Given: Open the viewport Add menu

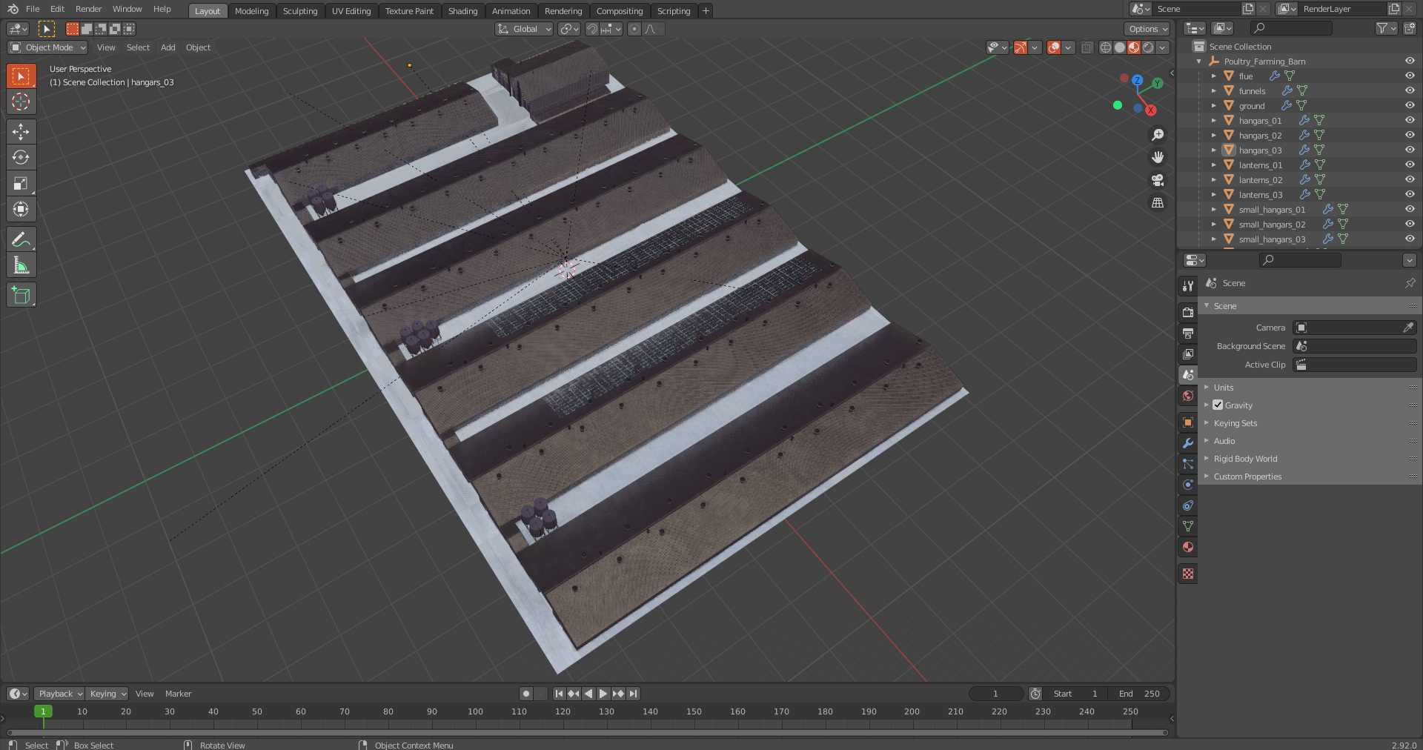Looking at the screenshot, I should (x=168, y=47).
